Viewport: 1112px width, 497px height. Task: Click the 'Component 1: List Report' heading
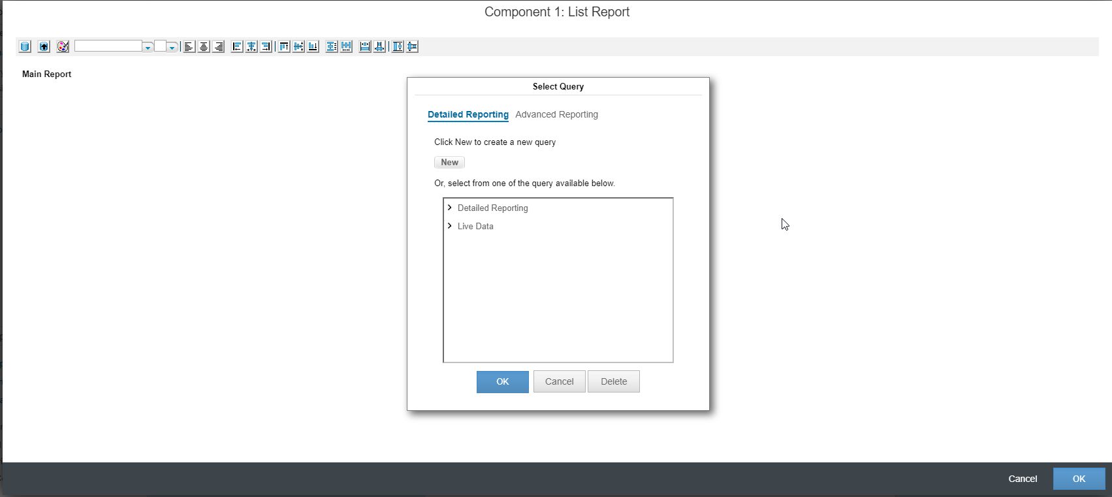coord(557,12)
